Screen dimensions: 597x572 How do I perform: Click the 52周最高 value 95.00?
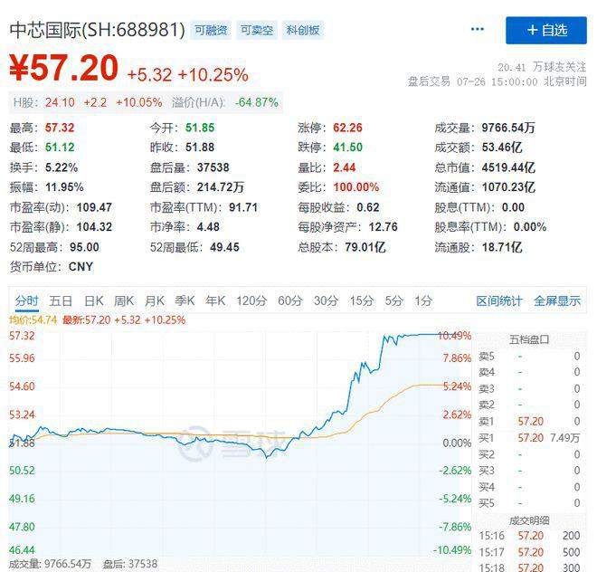click(84, 247)
